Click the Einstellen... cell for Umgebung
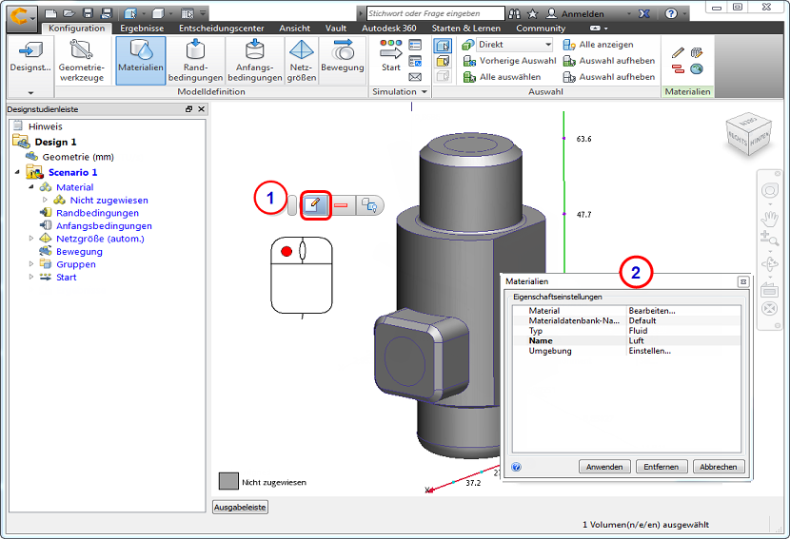The image size is (790, 539). click(x=683, y=351)
